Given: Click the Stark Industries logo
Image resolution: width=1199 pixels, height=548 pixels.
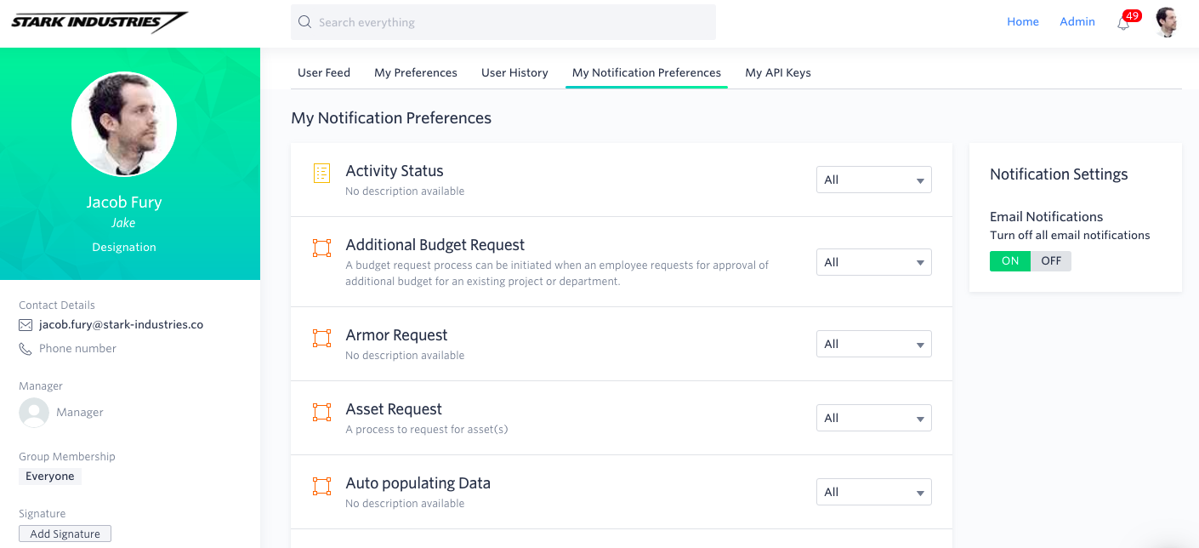Looking at the screenshot, I should (x=99, y=22).
